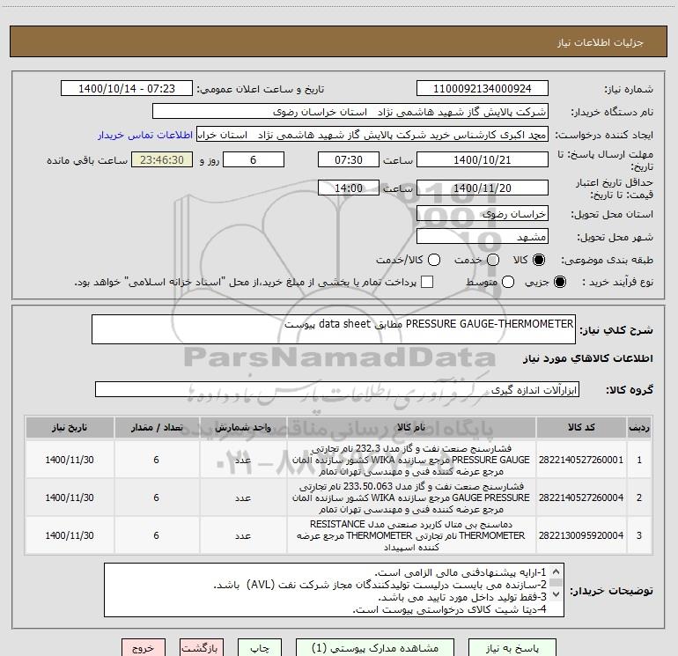Click the remaining days field showing 6
Screen dimensions: 678x656
point(254,159)
